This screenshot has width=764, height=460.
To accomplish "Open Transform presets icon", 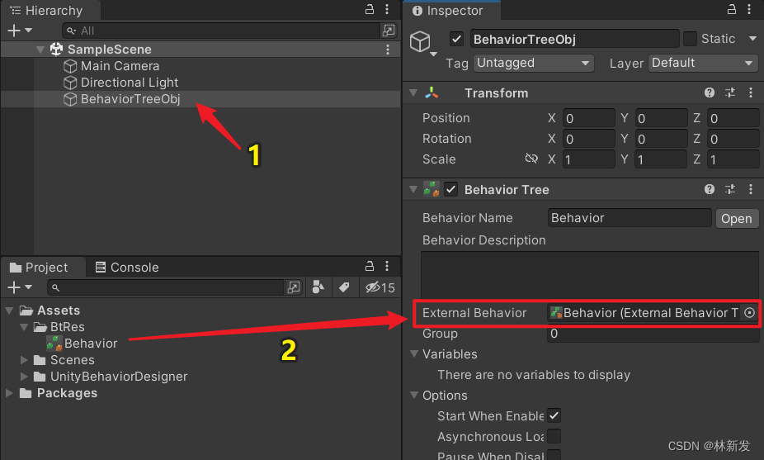I will 730,92.
